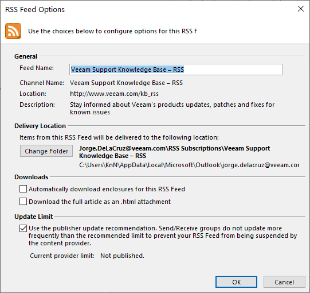Click the "Not published." provider limit value
This screenshot has height=293, width=310.
tap(122, 256)
